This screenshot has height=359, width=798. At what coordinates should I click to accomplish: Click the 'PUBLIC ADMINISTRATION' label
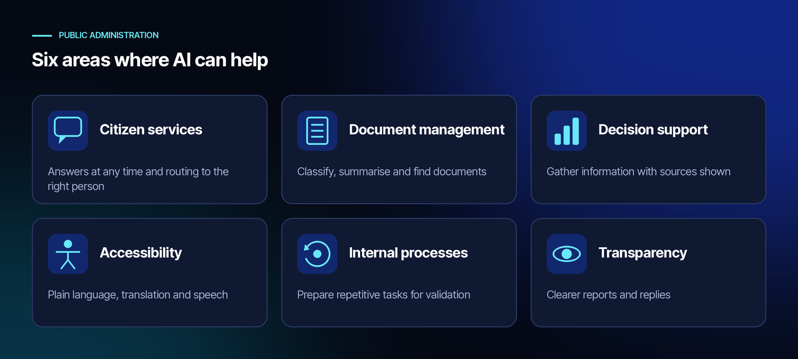click(x=109, y=35)
